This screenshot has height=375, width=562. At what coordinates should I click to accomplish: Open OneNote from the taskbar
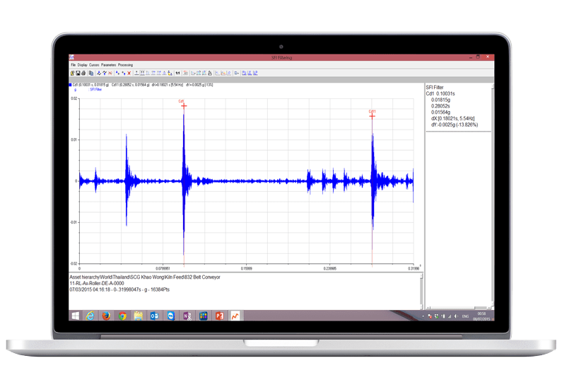click(x=187, y=316)
